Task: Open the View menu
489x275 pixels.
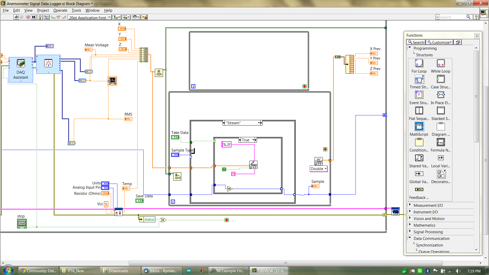Action: [28, 10]
